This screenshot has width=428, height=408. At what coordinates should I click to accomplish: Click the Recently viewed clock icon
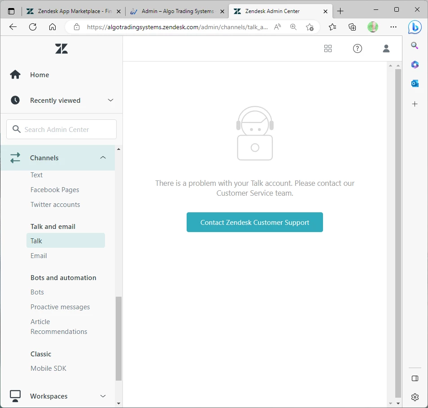pos(15,100)
